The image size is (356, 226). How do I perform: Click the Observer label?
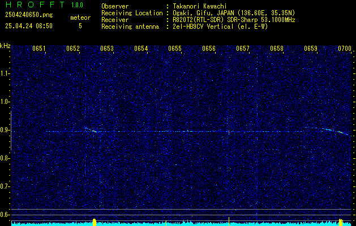[x=115, y=7]
